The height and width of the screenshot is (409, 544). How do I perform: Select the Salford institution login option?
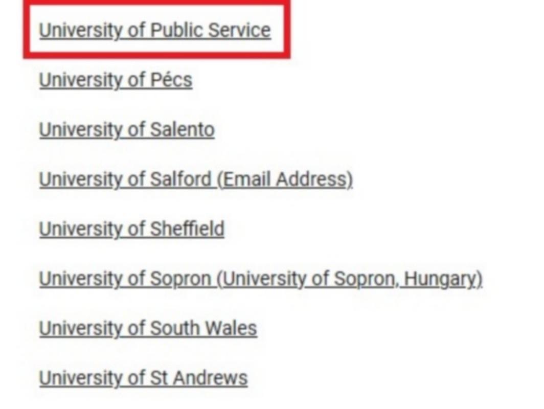(x=195, y=179)
